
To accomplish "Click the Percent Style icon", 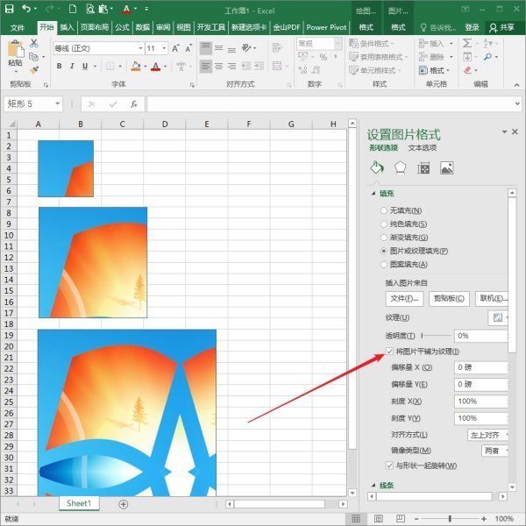I will tap(323, 57).
